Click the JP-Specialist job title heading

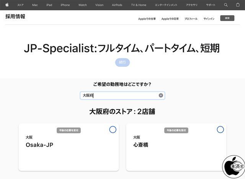tap(122, 48)
